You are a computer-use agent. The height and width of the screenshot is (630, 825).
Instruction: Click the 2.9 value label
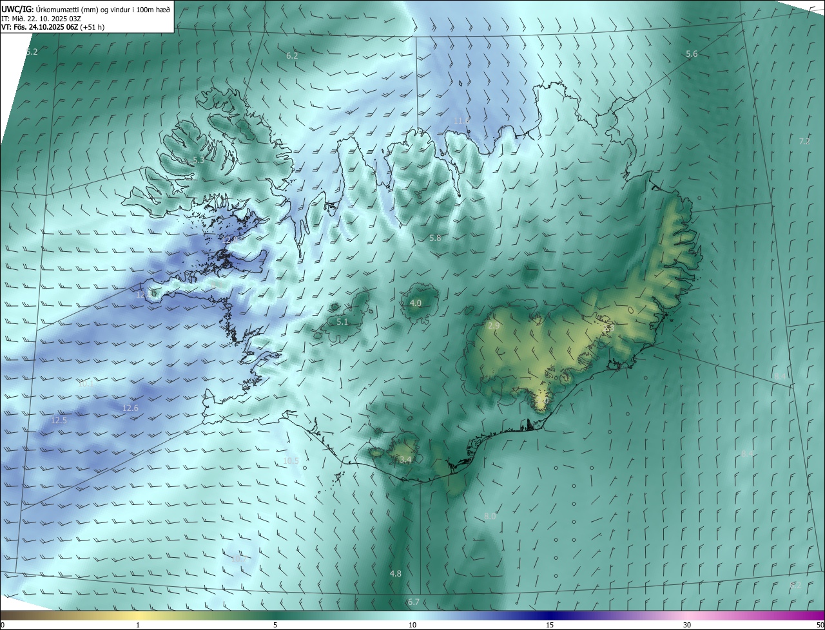(x=494, y=326)
